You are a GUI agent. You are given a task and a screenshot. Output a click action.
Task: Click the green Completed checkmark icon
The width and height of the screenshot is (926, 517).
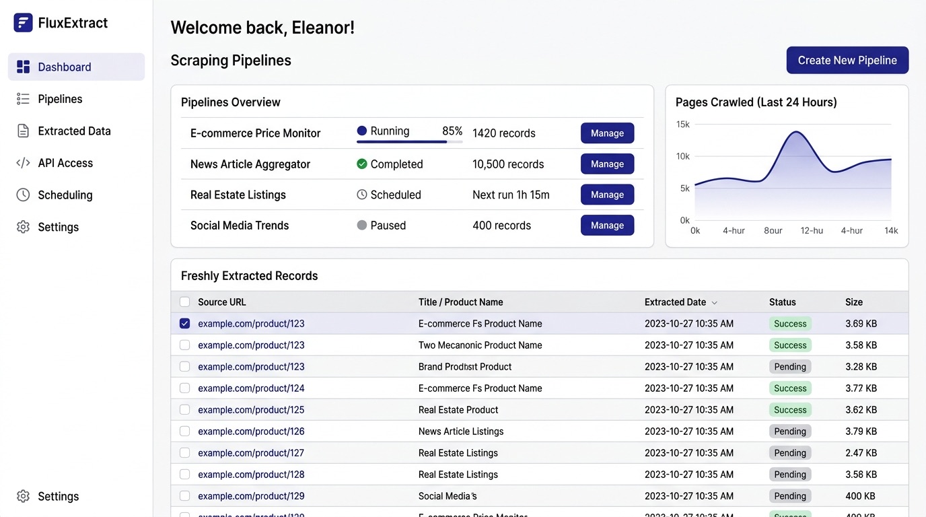tap(362, 164)
